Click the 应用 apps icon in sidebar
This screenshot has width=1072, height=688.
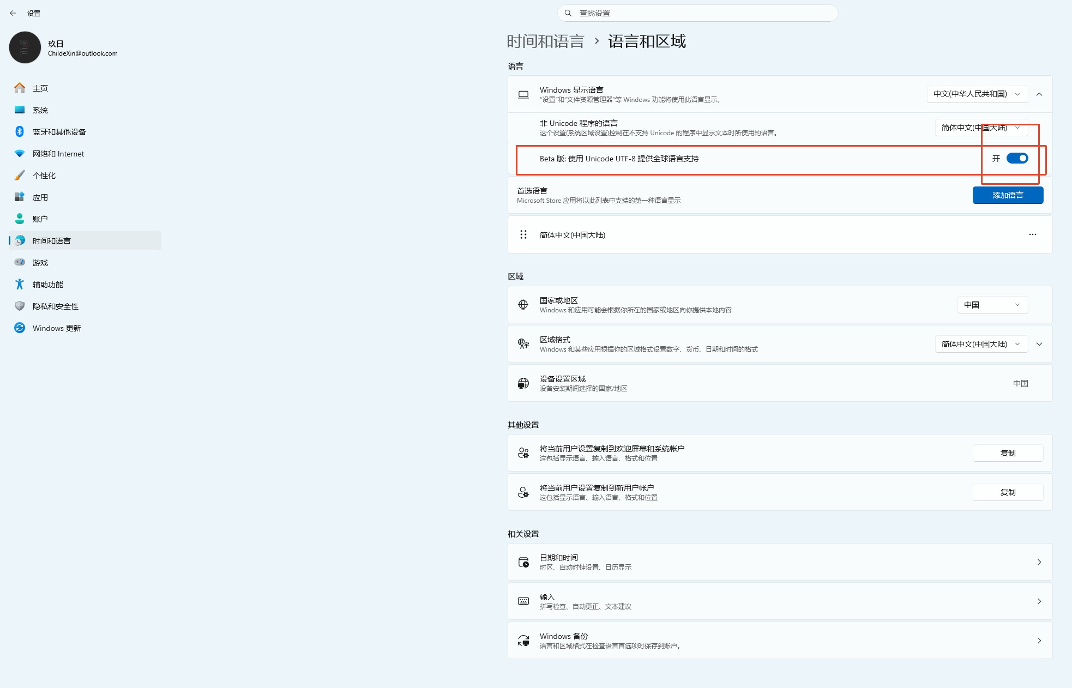(x=20, y=197)
